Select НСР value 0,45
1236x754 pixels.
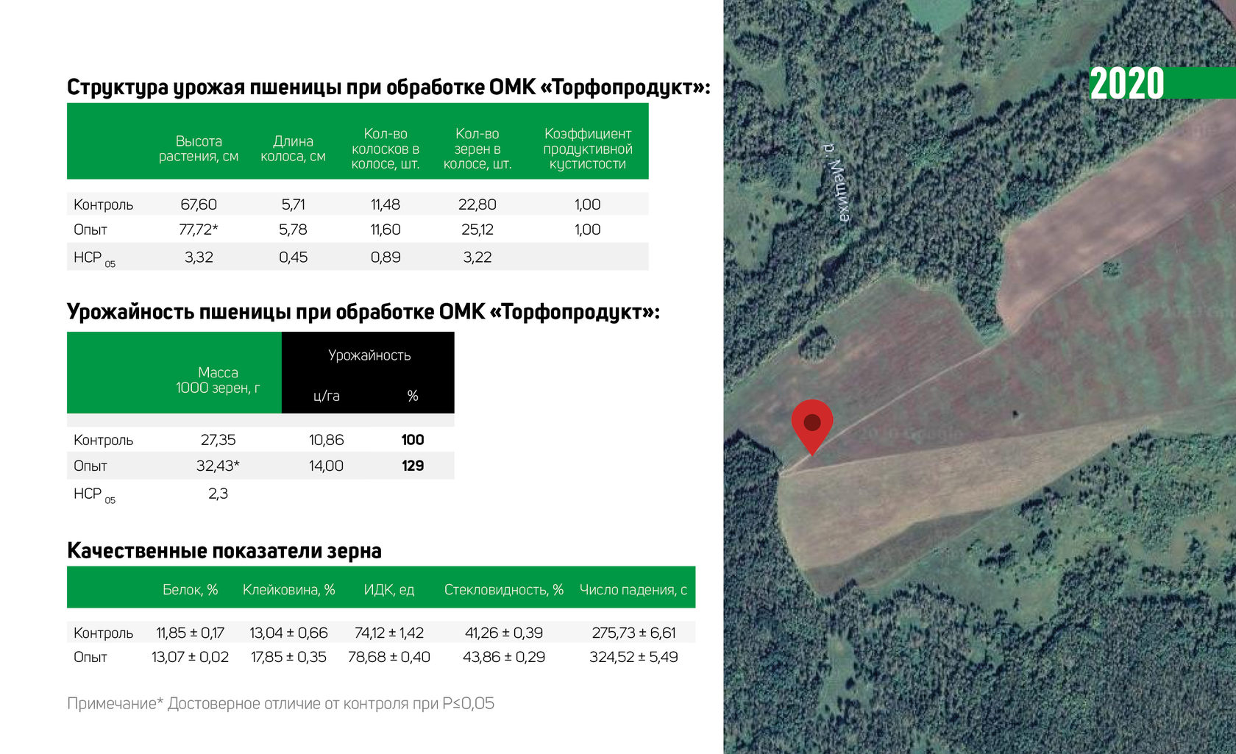[x=293, y=257]
